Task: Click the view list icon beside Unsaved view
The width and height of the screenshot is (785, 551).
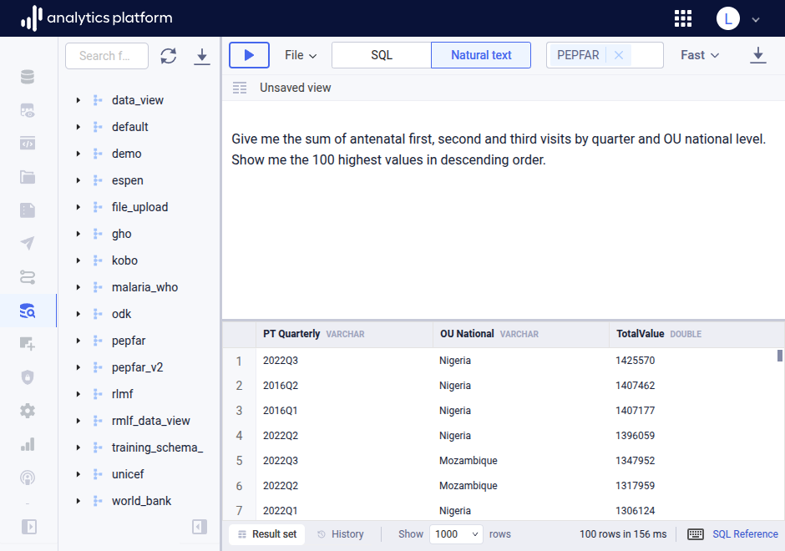Action: click(x=240, y=88)
